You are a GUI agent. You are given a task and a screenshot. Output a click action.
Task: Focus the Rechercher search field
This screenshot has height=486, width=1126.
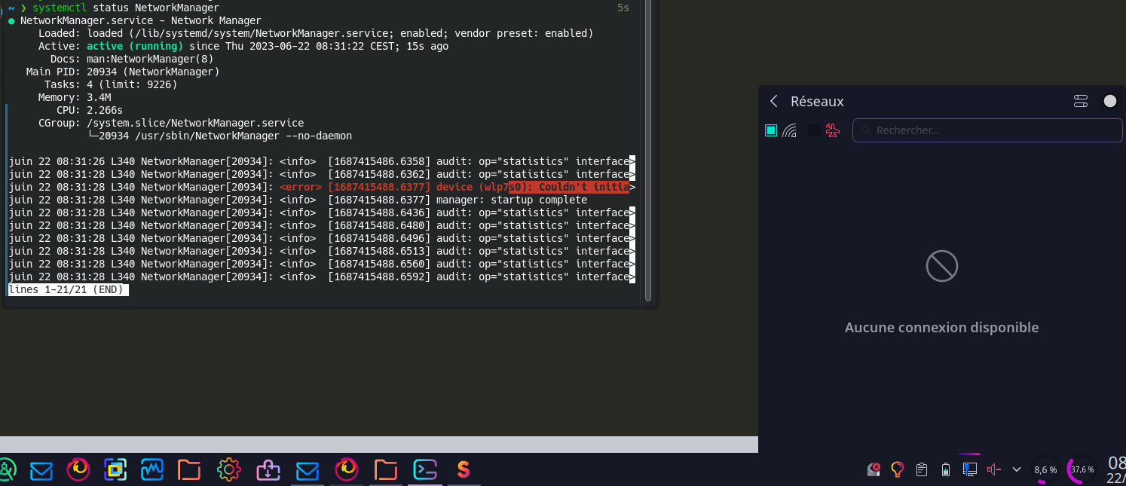click(x=987, y=130)
